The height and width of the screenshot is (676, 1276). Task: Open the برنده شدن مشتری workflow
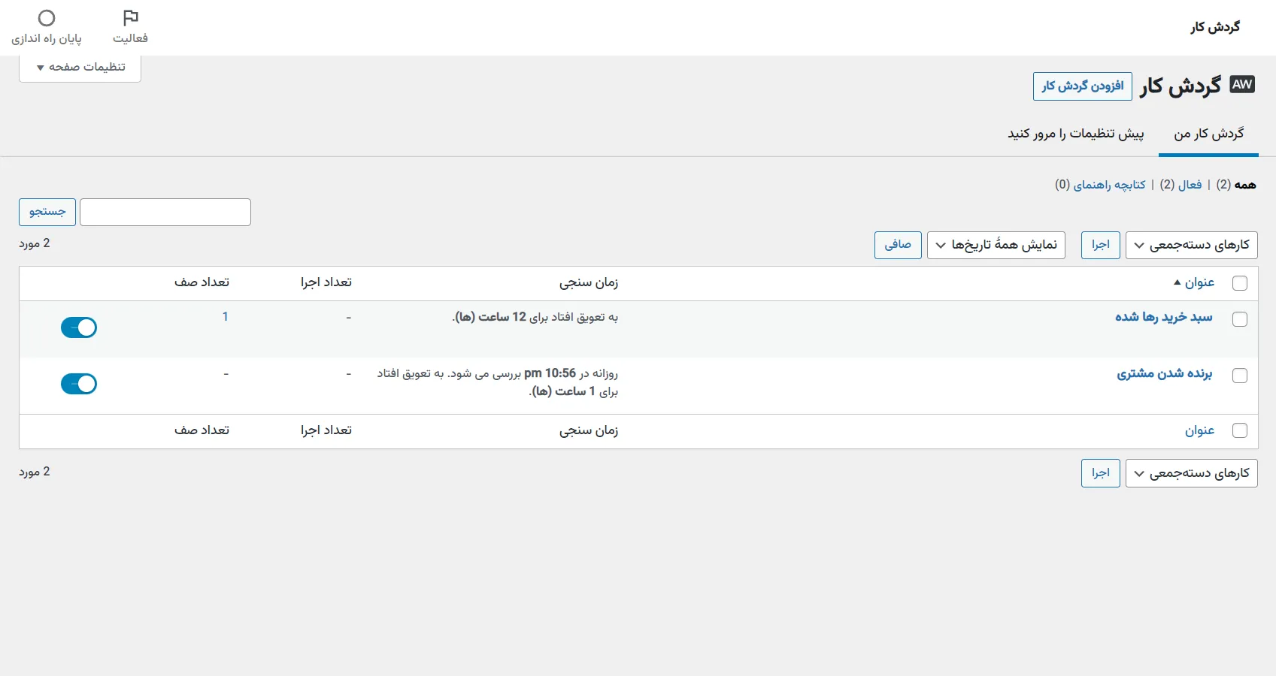tap(1164, 374)
